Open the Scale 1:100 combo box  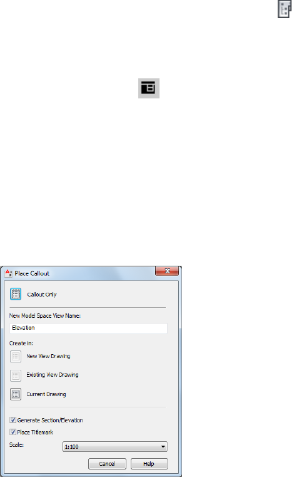115,446
